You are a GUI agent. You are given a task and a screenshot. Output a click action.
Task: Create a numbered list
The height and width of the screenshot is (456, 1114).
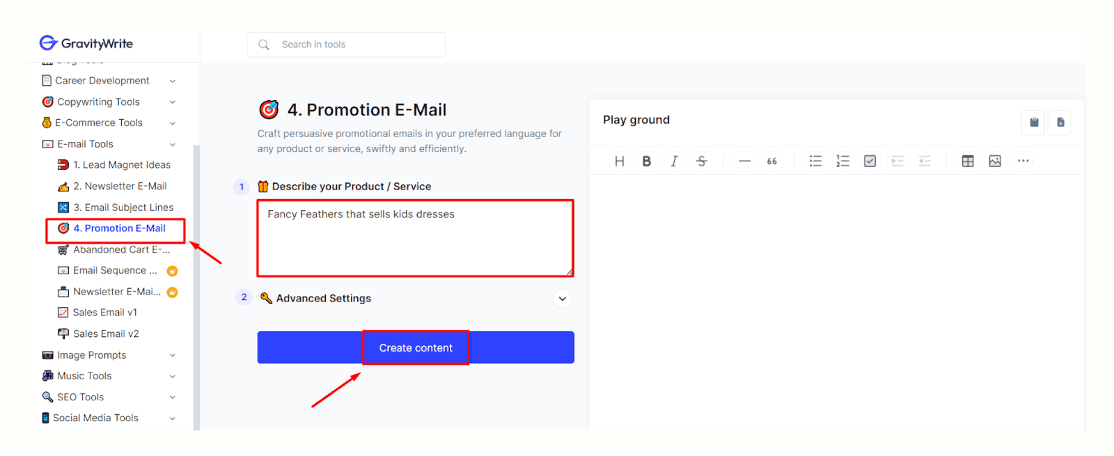point(842,162)
